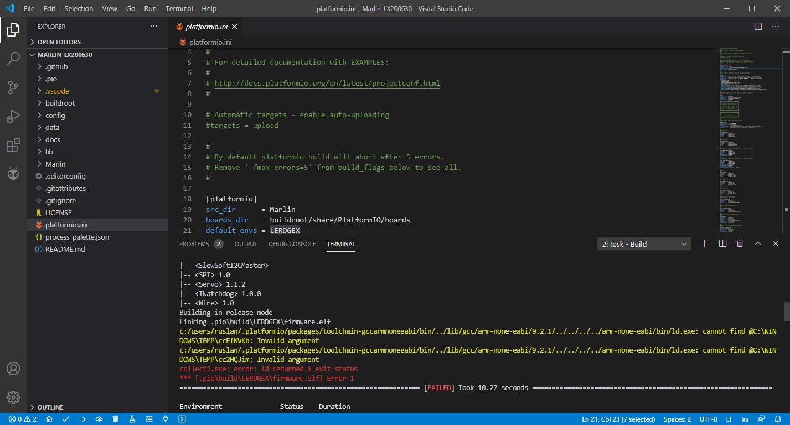Open errors and warnings count in status bar

click(23, 419)
